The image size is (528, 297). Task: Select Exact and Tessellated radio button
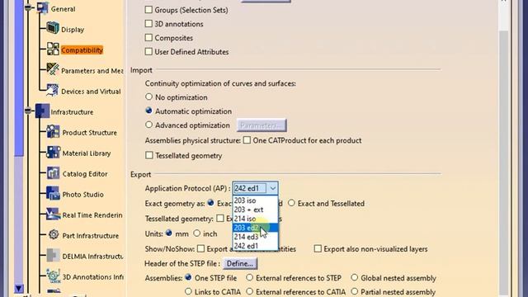[291, 203]
